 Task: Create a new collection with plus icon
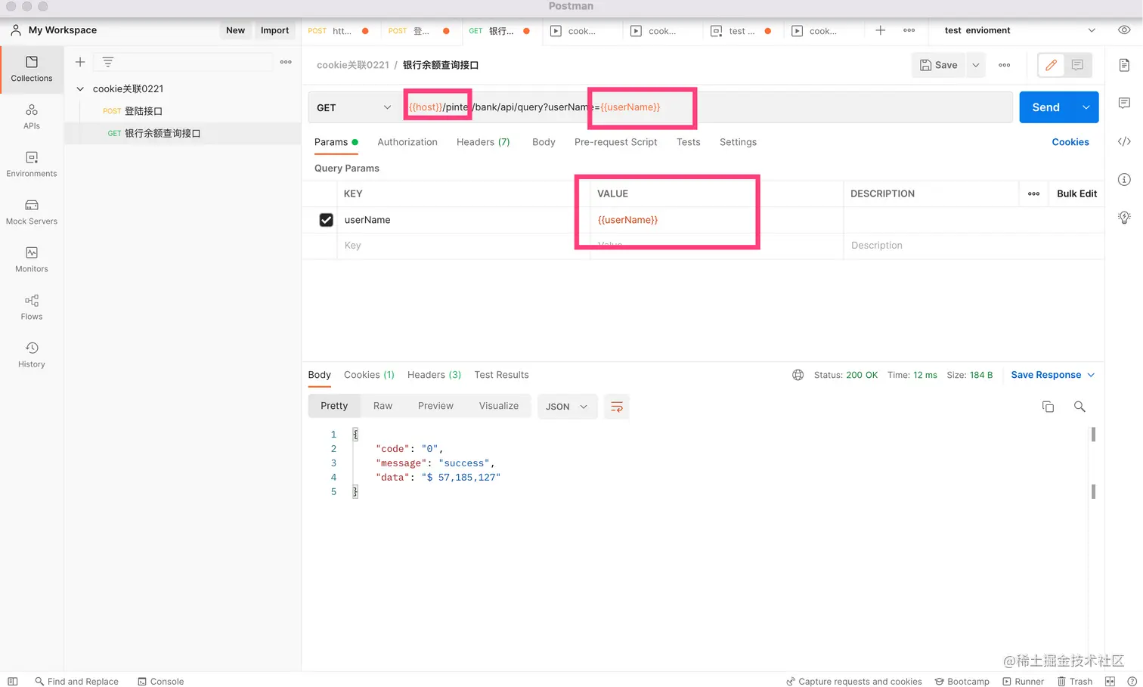[x=80, y=62]
